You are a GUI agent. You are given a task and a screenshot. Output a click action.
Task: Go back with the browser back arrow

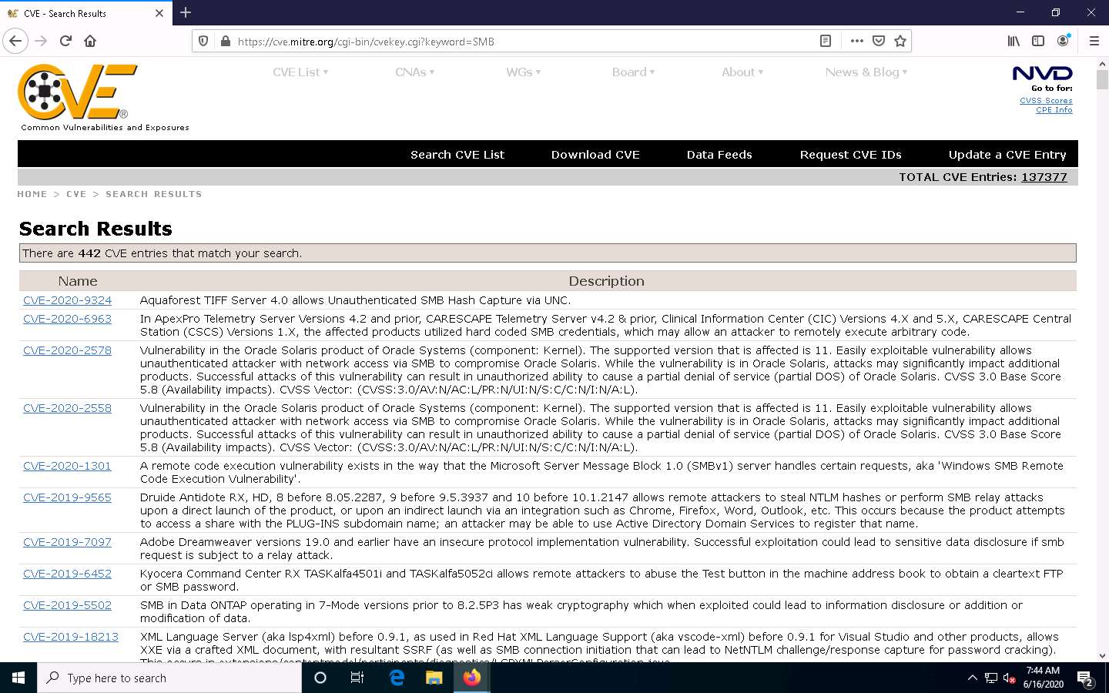[x=15, y=41]
